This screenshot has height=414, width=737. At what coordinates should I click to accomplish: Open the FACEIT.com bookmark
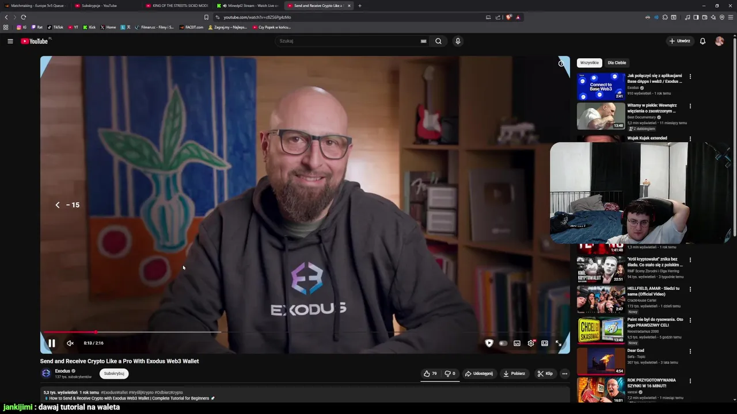click(191, 27)
